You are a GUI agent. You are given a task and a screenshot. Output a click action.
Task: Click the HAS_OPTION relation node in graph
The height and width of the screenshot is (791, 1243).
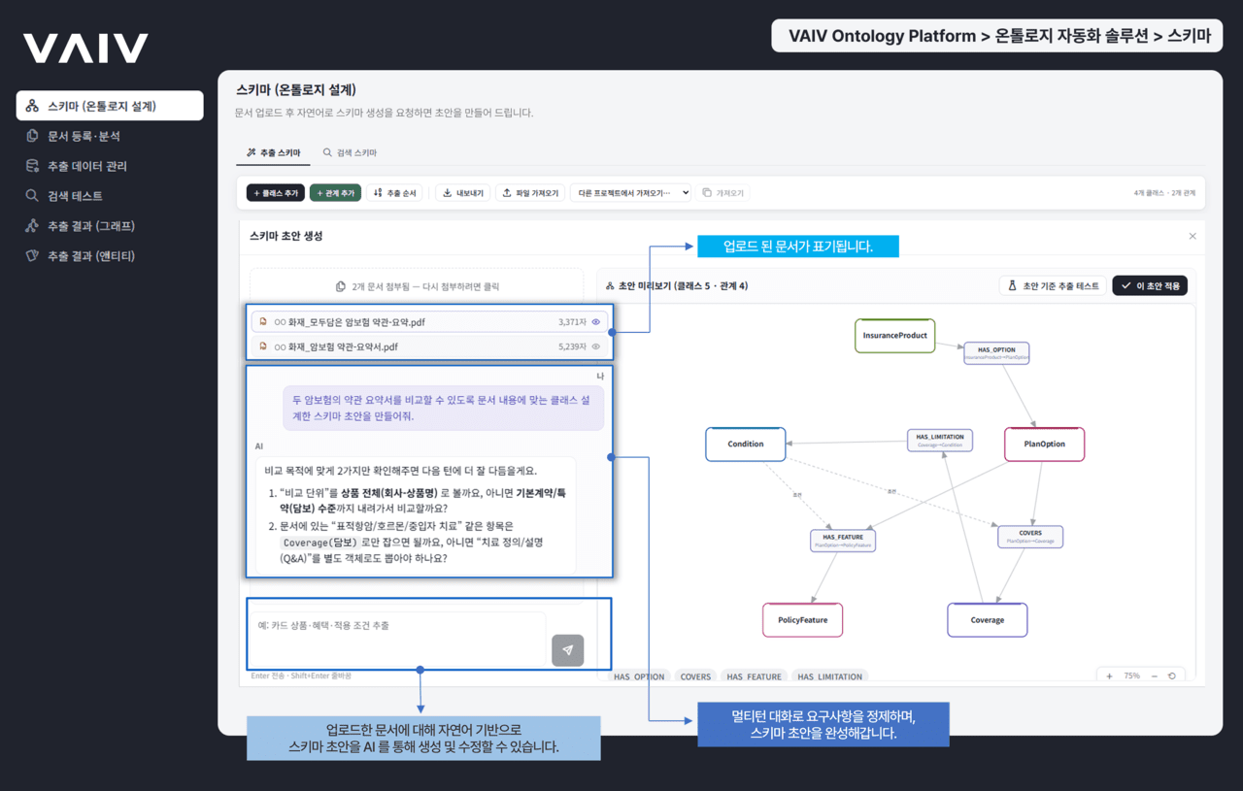(996, 353)
